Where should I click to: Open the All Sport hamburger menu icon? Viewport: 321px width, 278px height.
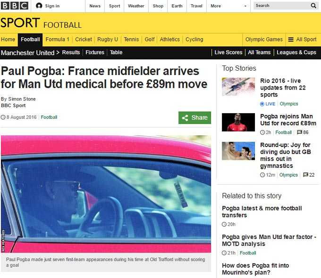(291, 40)
